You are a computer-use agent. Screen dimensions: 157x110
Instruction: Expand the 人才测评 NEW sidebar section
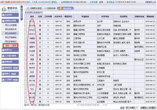pyautogui.click(x=10, y=80)
